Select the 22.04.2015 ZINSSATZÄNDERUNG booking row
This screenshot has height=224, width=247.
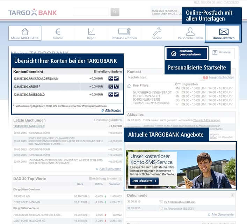tap(67, 161)
